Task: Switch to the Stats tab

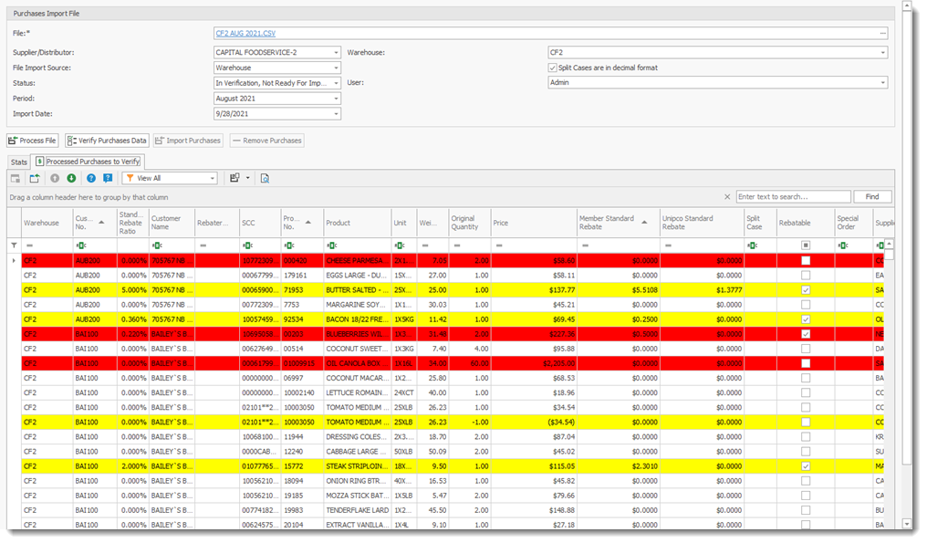Action: tap(18, 162)
